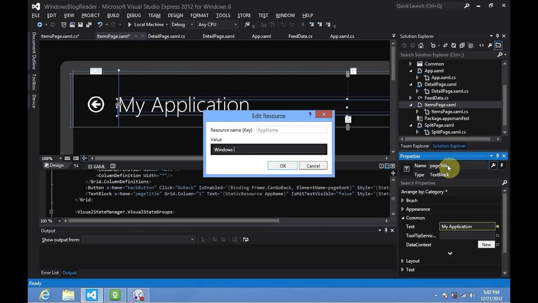The height and width of the screenshot is (303, 538).
Task: Click the Undo arrow in the toolbar
Action: pos(100,24)
